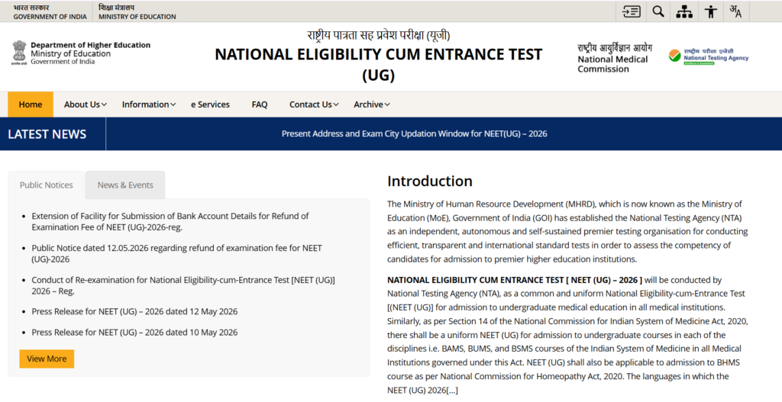Click the skip to main content icon

632,11
